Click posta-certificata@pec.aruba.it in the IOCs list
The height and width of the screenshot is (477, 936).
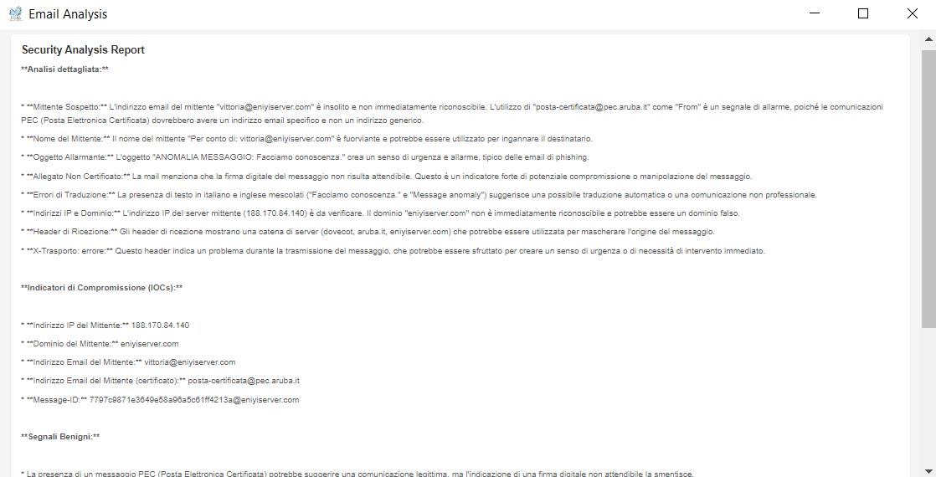(x=244, y=381)
